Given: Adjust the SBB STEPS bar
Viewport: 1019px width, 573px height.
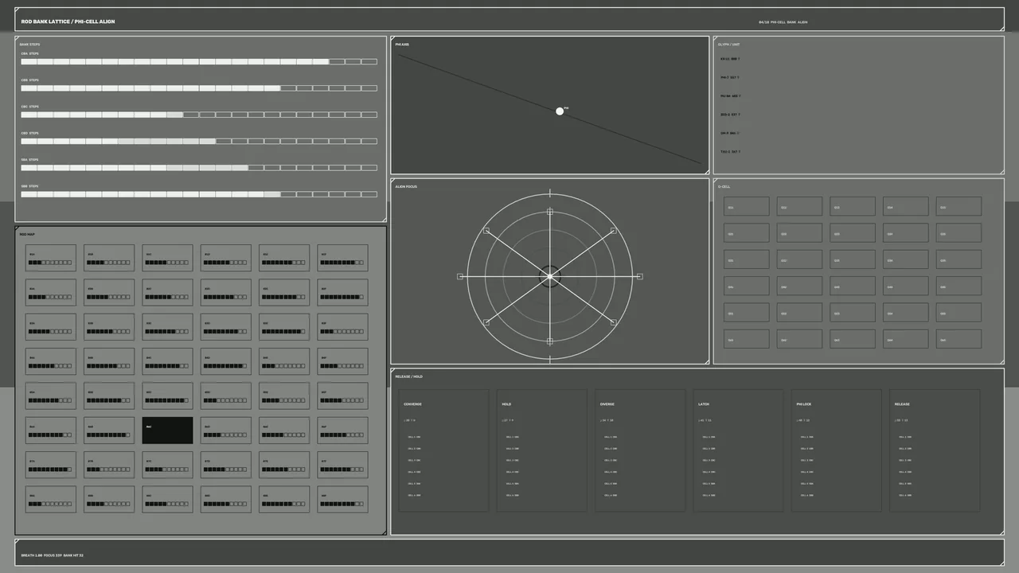Looking at the screenshot, I should tap(199, 194).
